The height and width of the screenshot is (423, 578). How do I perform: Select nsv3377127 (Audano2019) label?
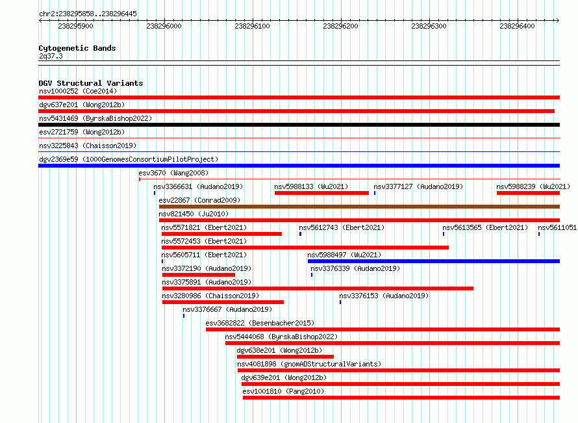[x=418, y=186]
